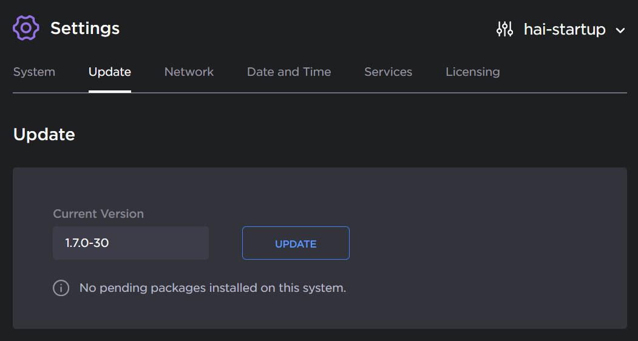638x341 pixels.
Task: Go to the Date and Time tab
Action: click(x=288, y=72)
